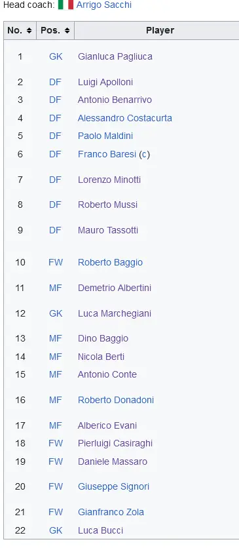This screenshot has width=239, height=548.
Task: Open Gianfranco Zola link
Action: (111, 513)
